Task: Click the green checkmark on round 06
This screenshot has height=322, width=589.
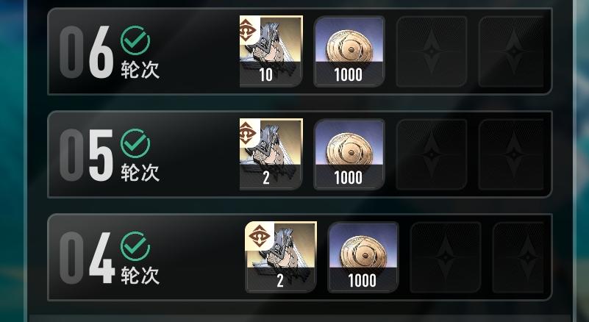Action: pos(135,40)
